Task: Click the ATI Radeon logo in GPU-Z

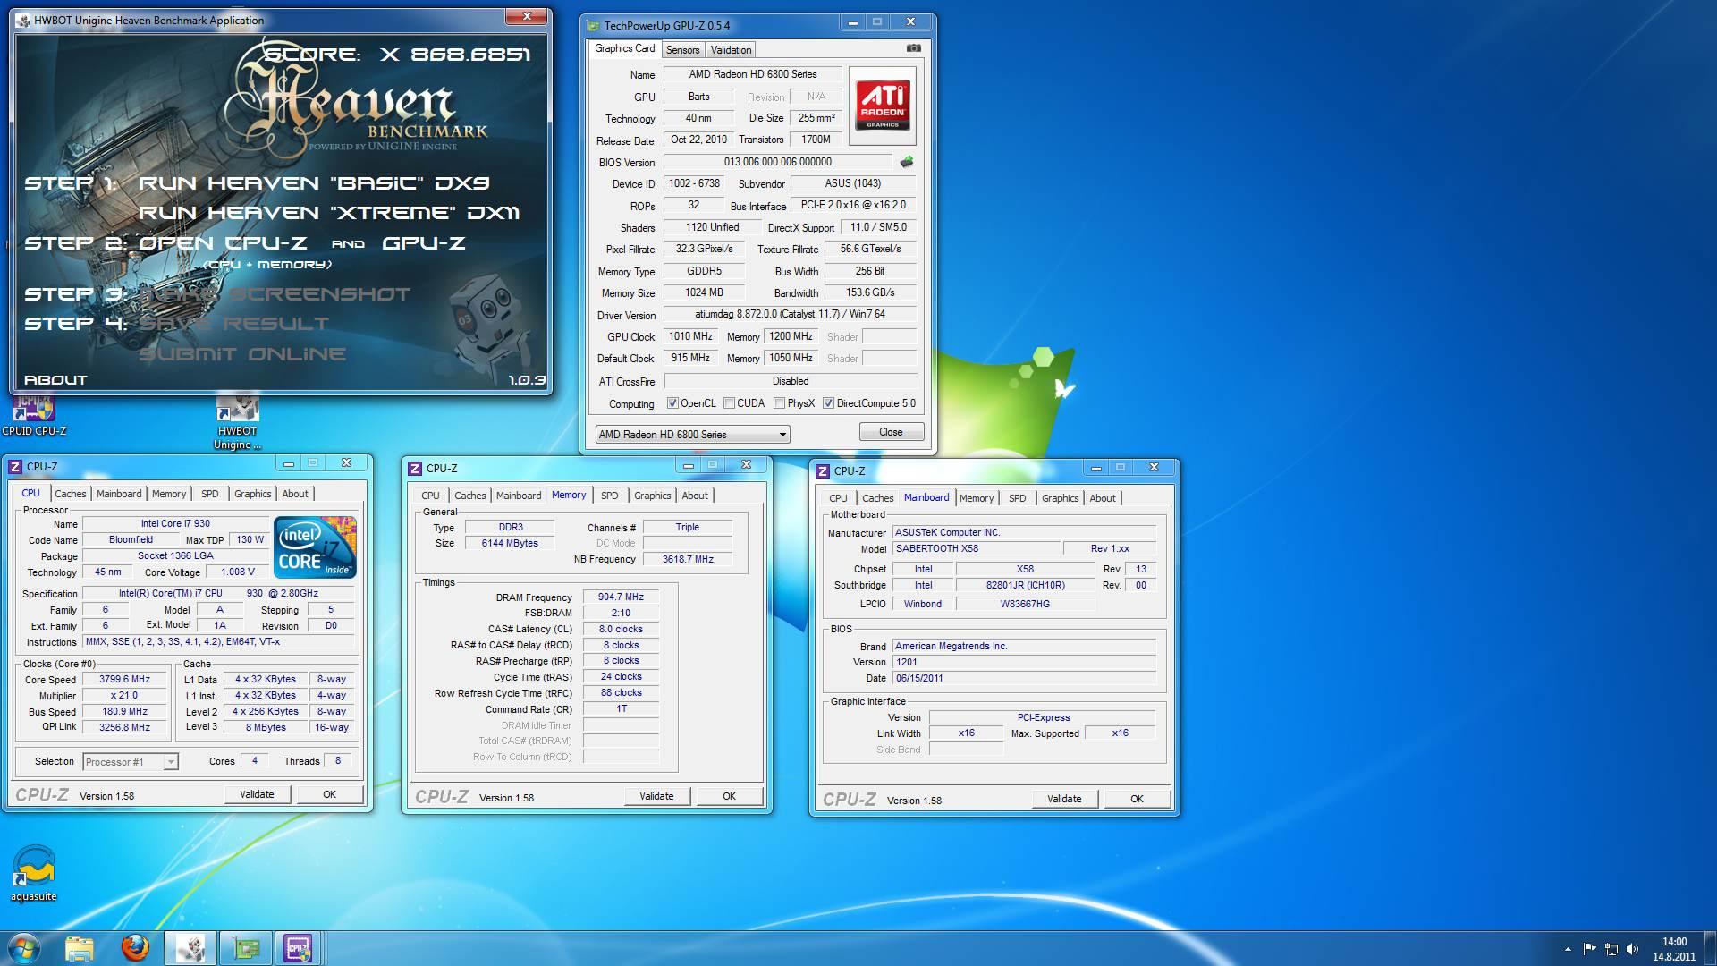Action: (883, 106)
